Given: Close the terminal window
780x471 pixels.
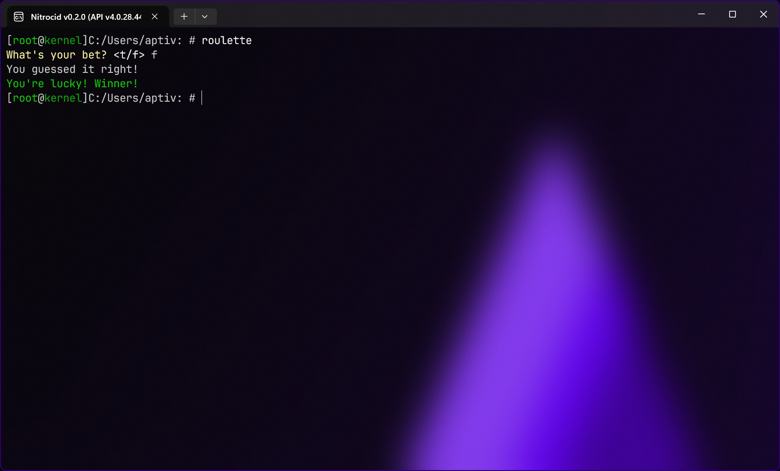Looking at the screenshot, I should pos(763,14).
